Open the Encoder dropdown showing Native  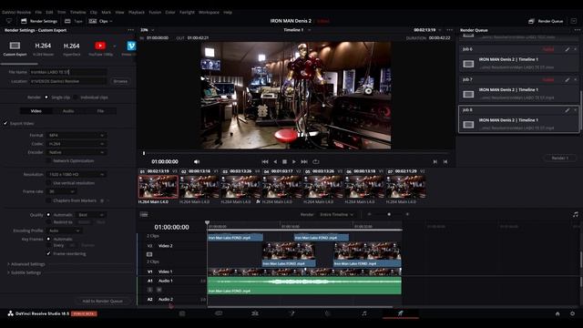(77, 152)
